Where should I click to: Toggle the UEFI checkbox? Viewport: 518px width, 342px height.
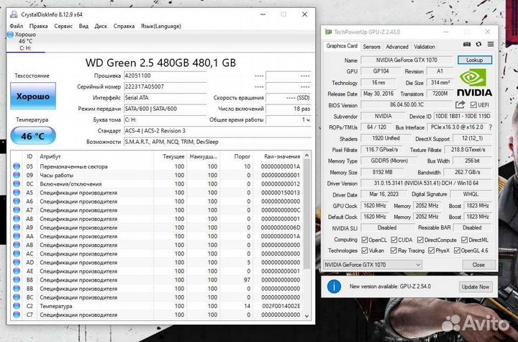click(473, 105)
